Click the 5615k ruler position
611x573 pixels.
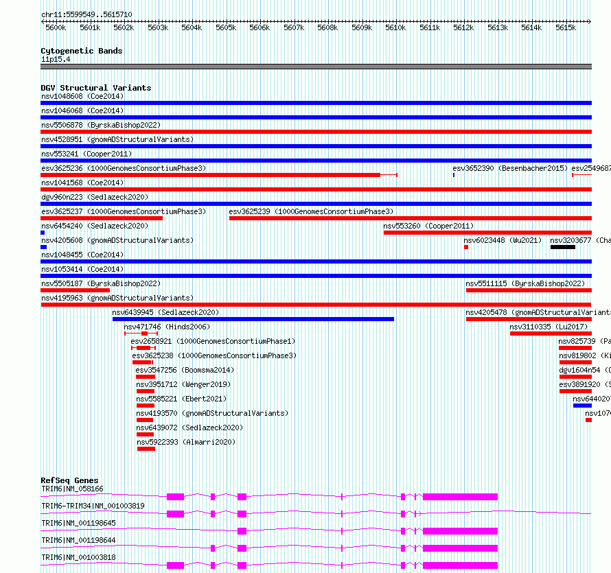point(566,27)
